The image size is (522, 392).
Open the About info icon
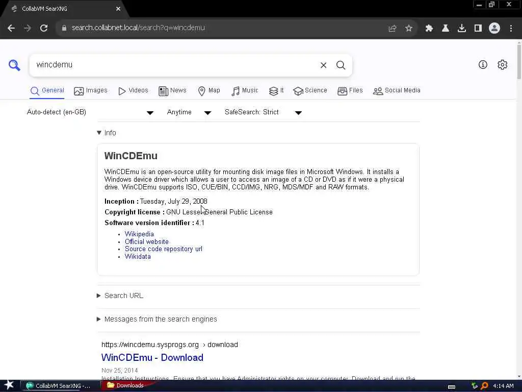point(483,65)
